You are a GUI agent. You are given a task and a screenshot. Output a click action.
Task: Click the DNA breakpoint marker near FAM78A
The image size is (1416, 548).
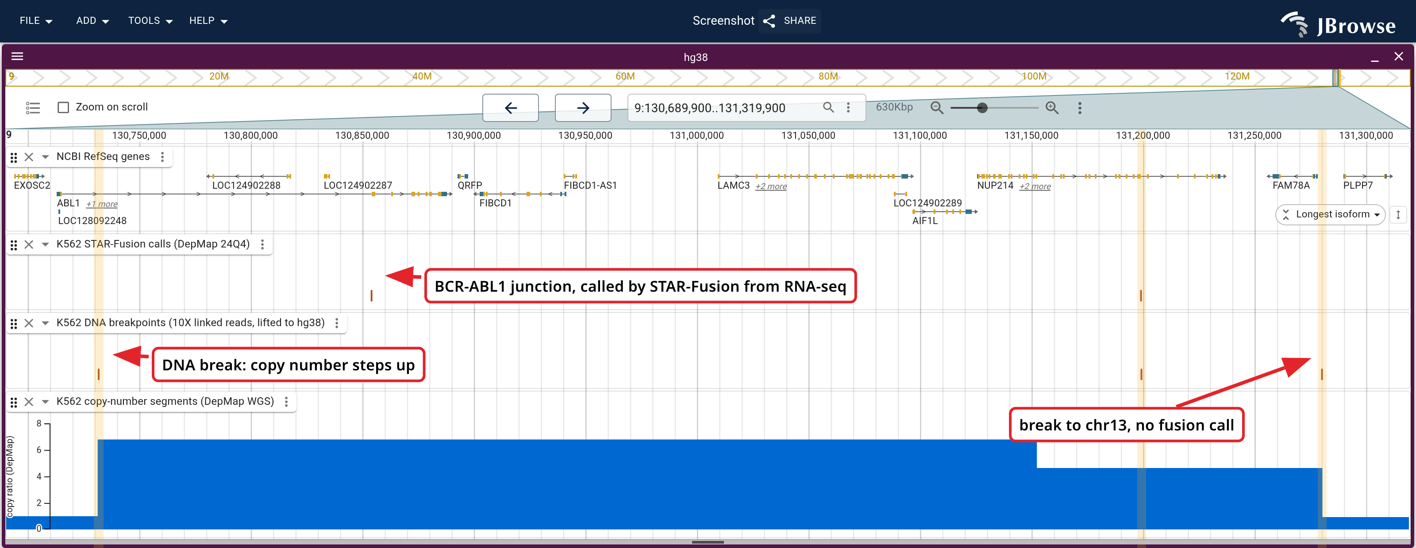click(1321, 374)
